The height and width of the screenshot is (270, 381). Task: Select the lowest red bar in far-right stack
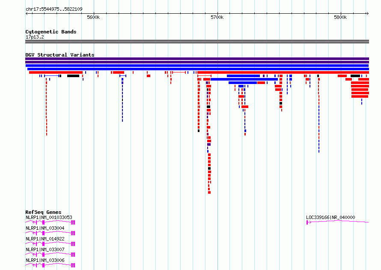pyautogui.click(x=360, y=96)
